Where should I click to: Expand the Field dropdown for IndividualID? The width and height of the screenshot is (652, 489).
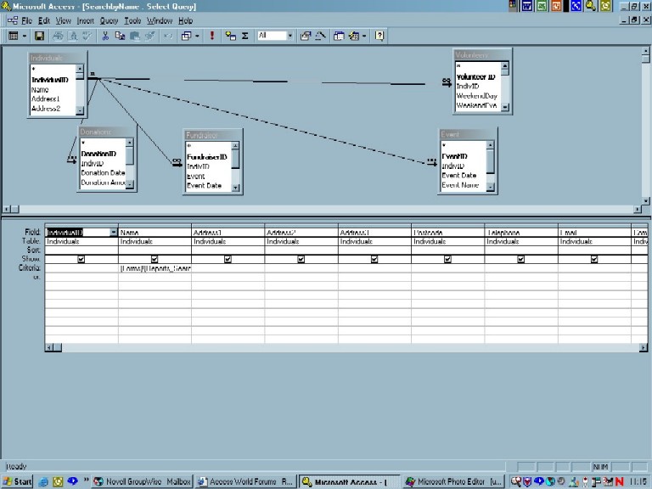point(114,232)
